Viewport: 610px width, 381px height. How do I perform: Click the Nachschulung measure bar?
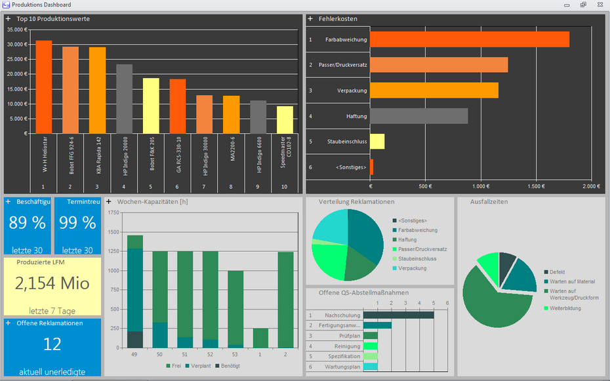click(398, 315)
